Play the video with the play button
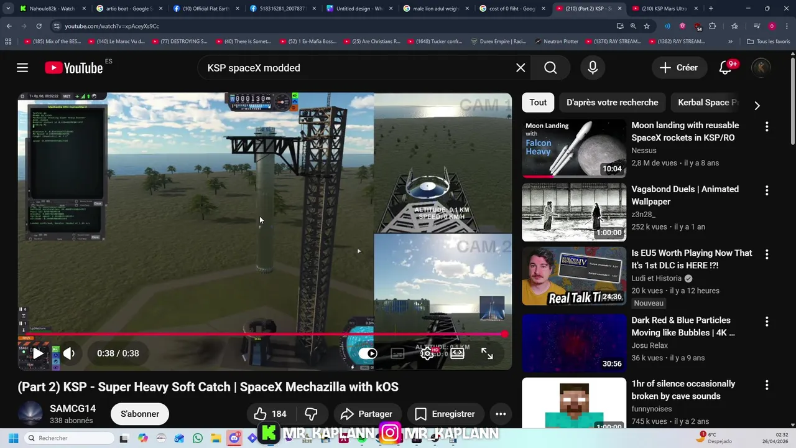This screenshot has height=448, width=796. tap(38, 353)
